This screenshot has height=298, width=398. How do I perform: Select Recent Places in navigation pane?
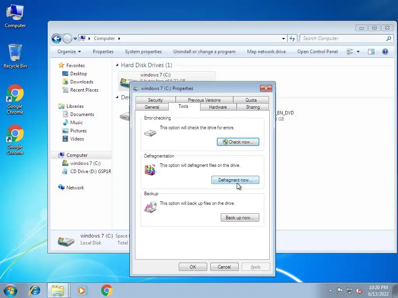pyautogui.click(x=80, y=90)
